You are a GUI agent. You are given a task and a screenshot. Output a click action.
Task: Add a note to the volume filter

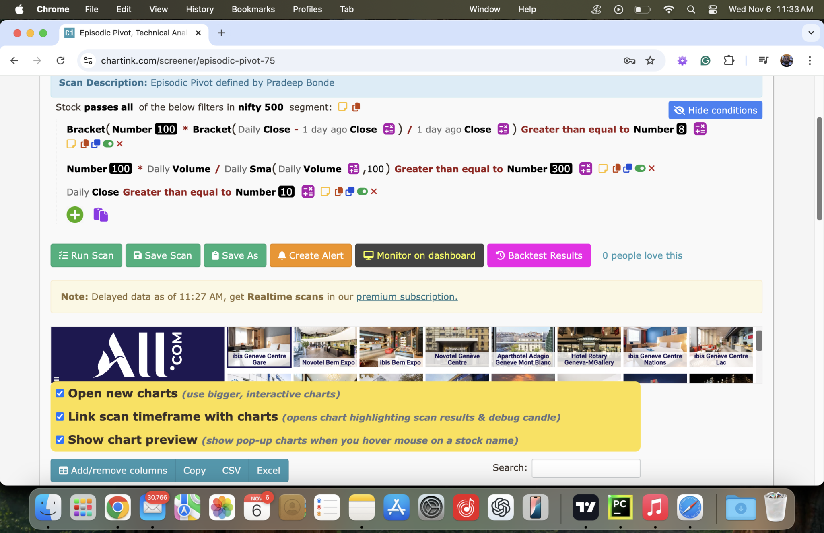coord(603,168)
